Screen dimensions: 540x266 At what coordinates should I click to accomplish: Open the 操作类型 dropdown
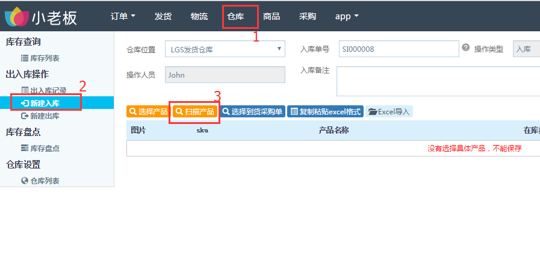[526, 49]
